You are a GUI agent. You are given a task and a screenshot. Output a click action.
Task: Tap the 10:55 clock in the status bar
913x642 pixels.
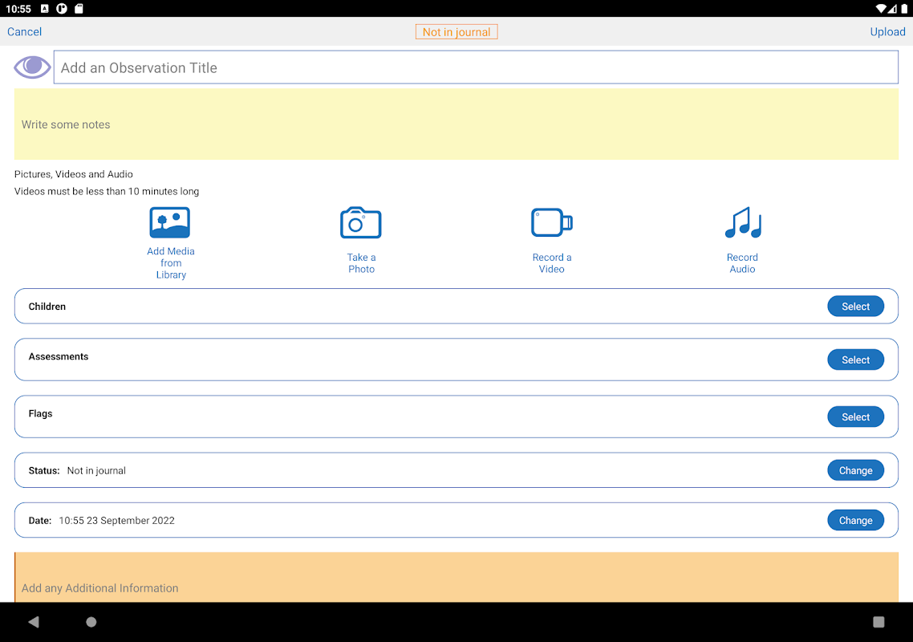tap(18, 9)
